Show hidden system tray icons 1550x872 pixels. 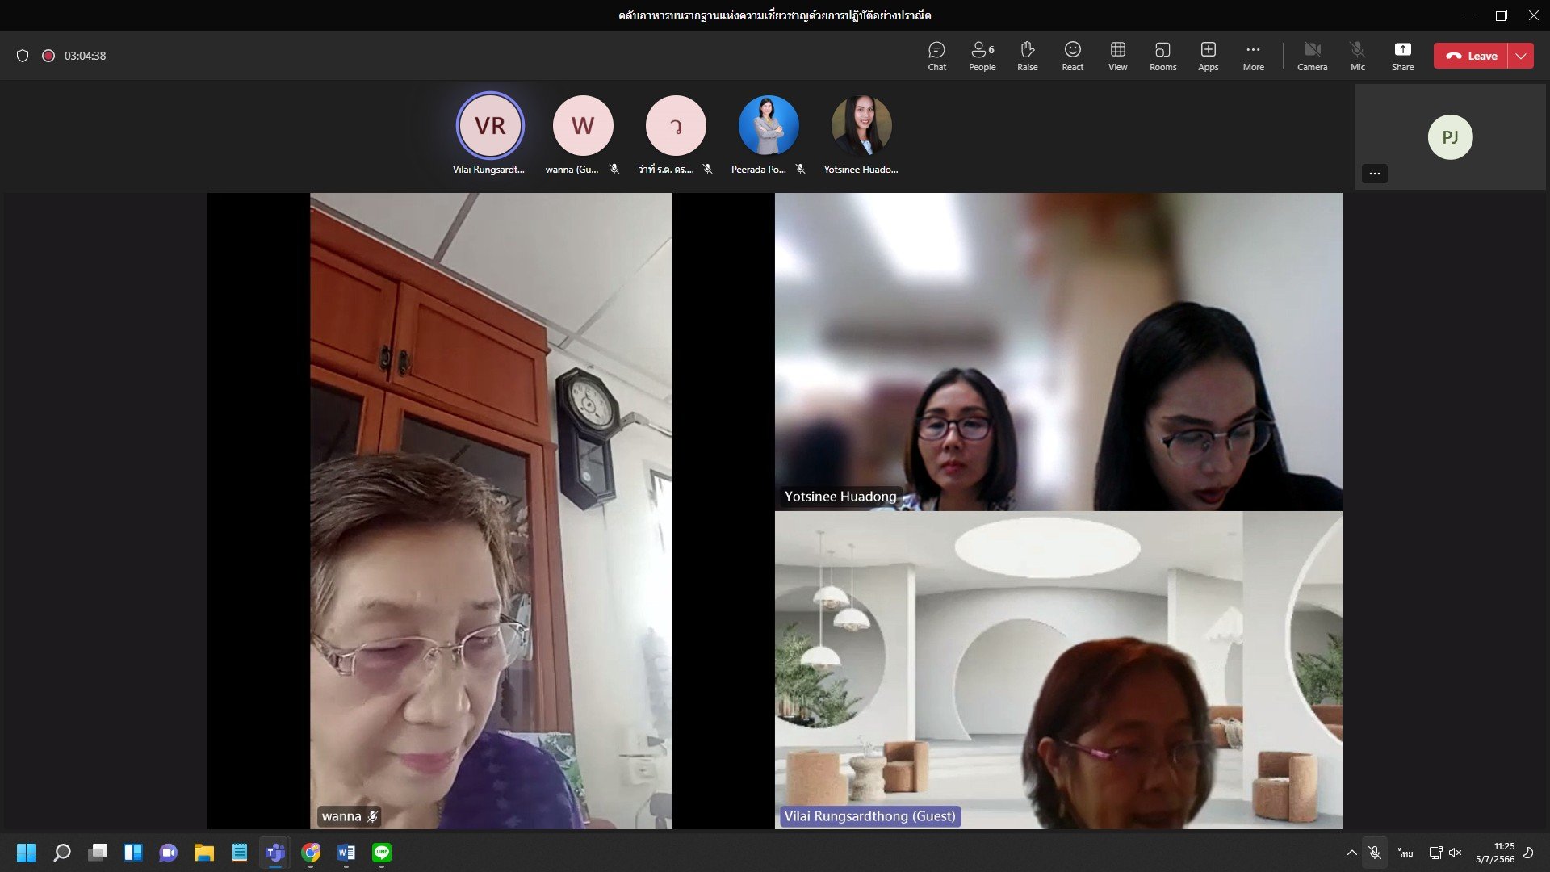(1351, 853)
